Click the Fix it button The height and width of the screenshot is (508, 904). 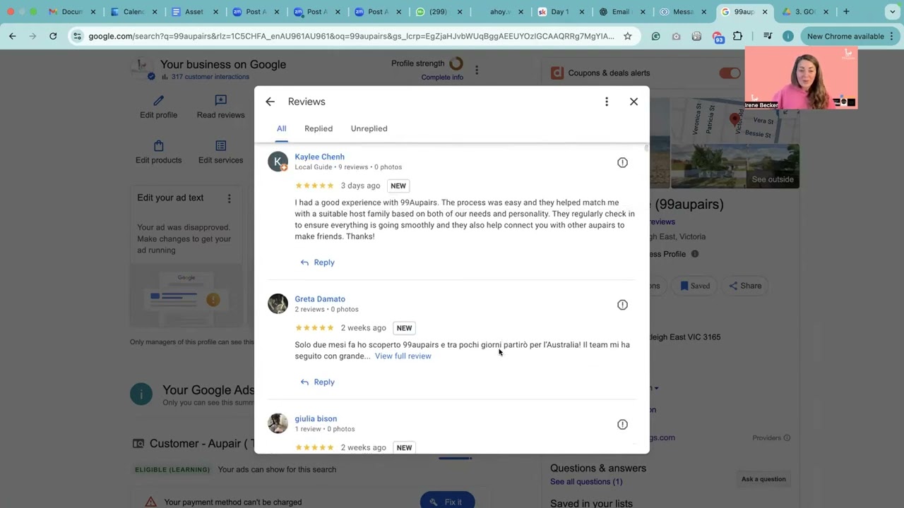tap(447, 502)
